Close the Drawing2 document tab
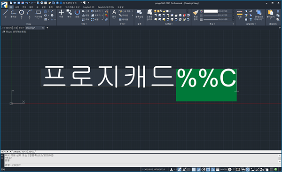282x172 pixels. pyautogui.click(x=43, y=28)
